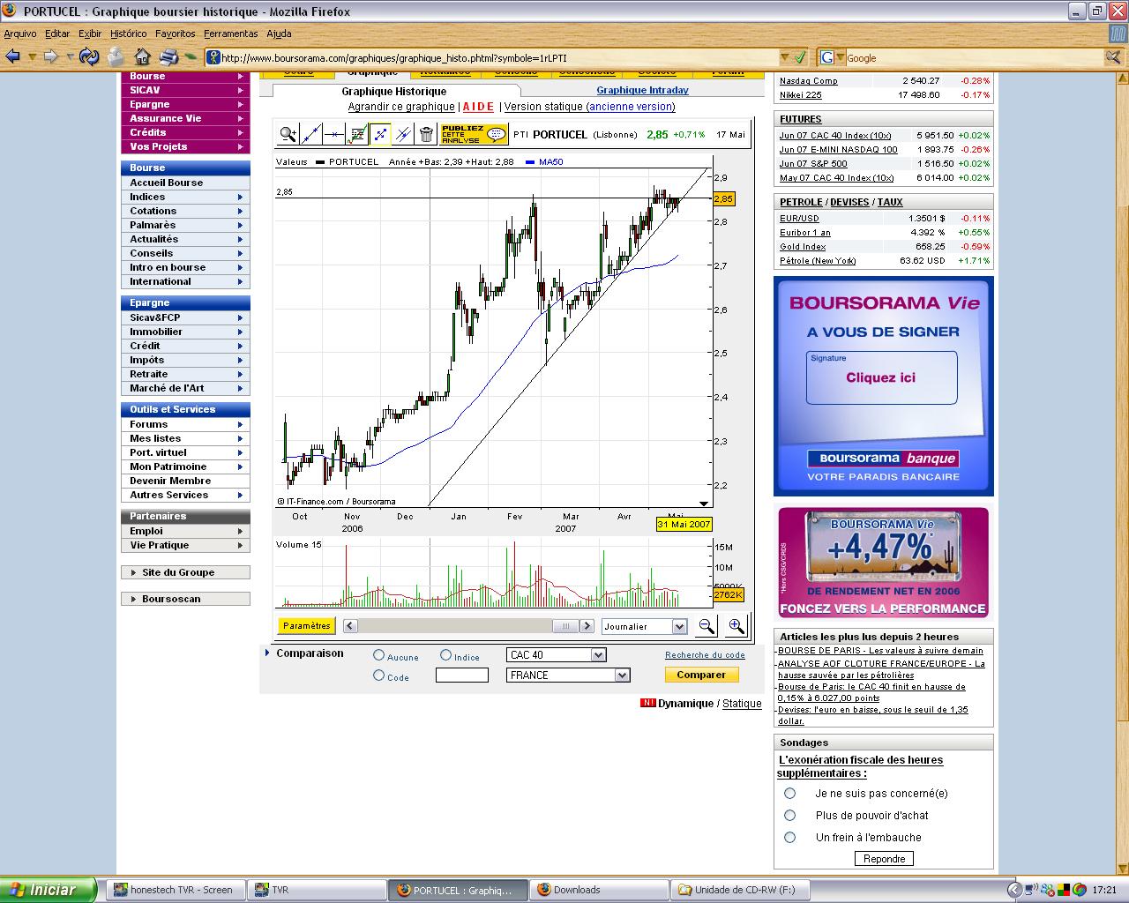Click the browser Forward arrow

click(x=51, y=56)
